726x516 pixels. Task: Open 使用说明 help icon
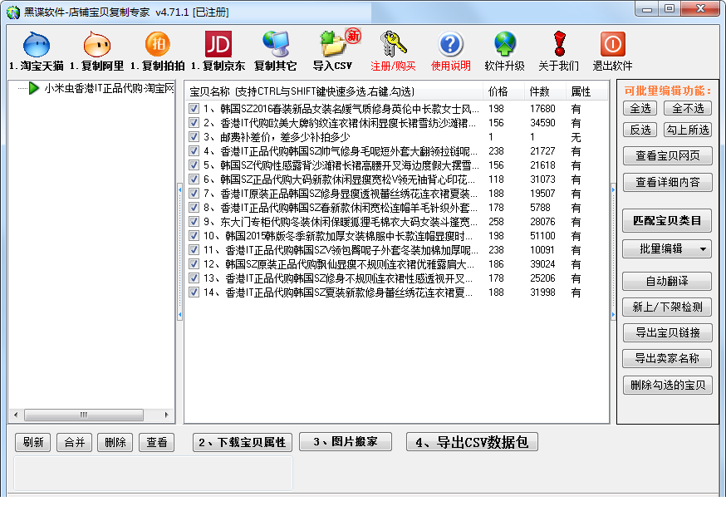click(x=450, y=45)
